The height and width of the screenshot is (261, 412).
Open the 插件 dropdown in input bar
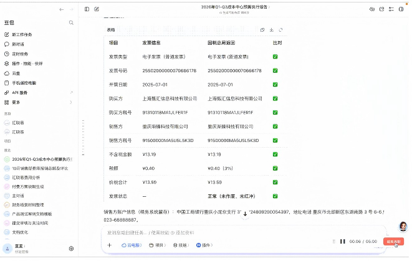coord(204,245)
